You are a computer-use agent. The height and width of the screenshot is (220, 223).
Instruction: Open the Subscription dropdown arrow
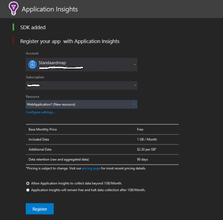[x=134, y=85]
